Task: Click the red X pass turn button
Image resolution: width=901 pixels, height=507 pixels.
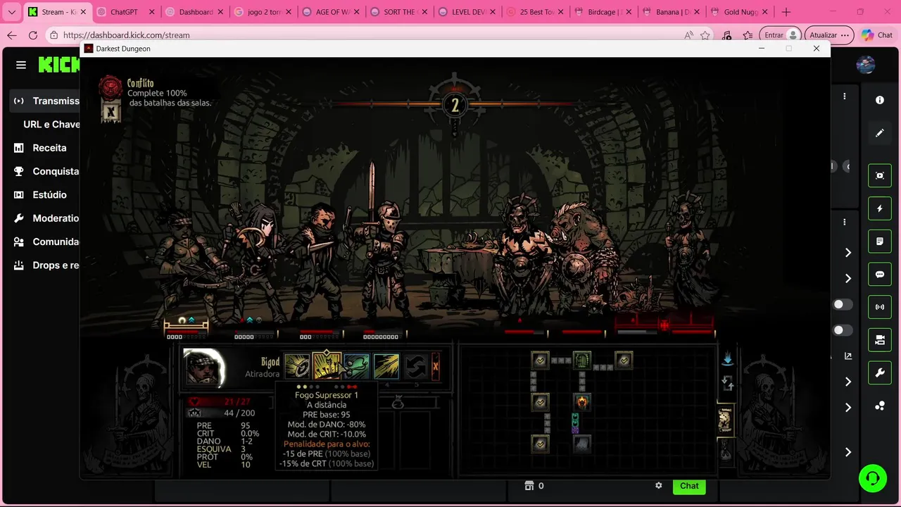Action: [435, 366]
